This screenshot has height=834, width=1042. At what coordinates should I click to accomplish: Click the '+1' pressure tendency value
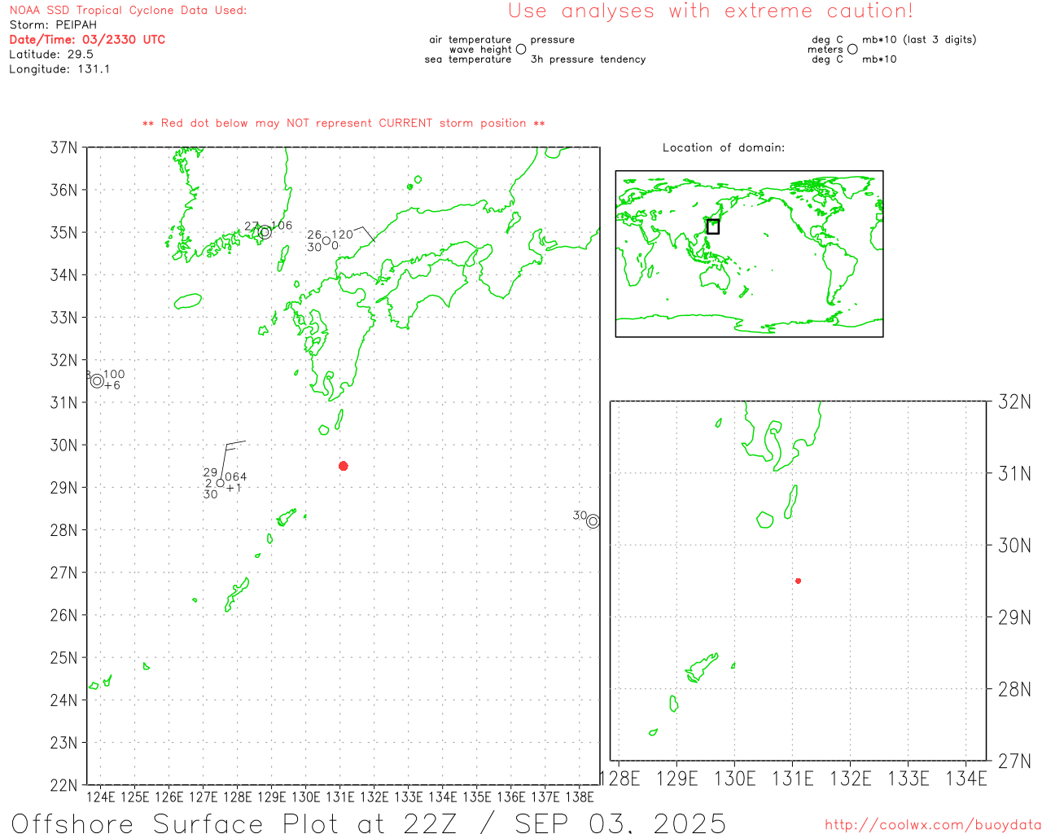[234, 488]
